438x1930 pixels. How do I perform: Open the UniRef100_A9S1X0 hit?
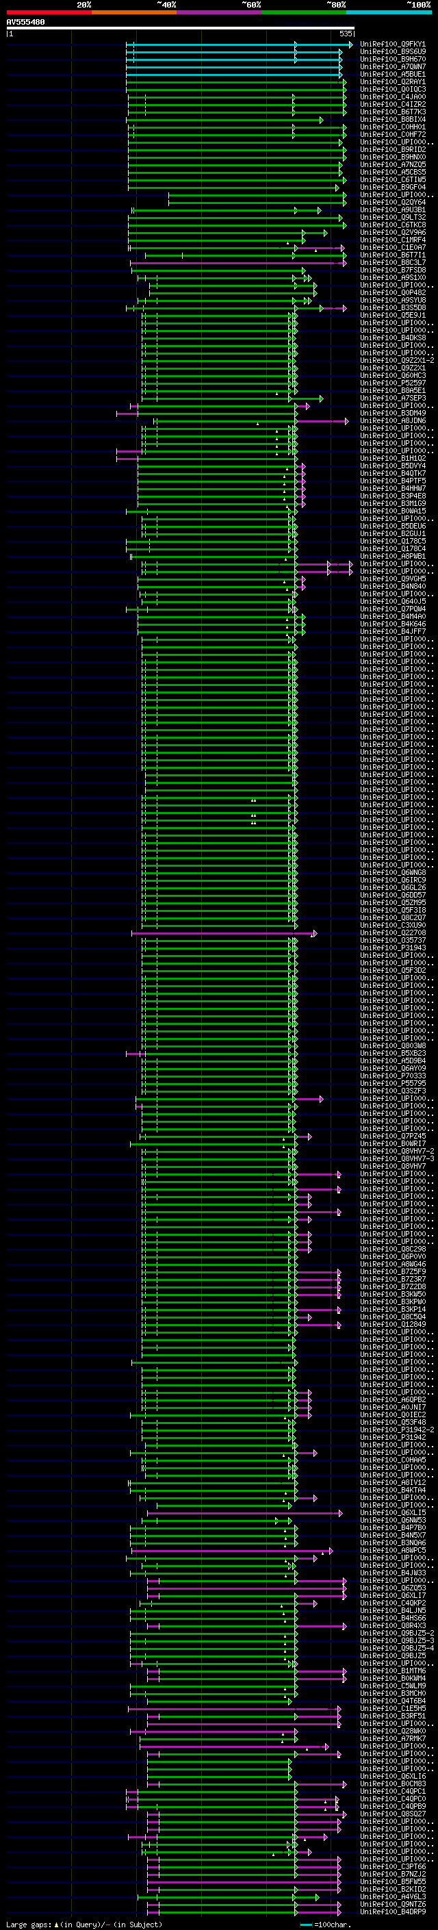coord(392,277)
